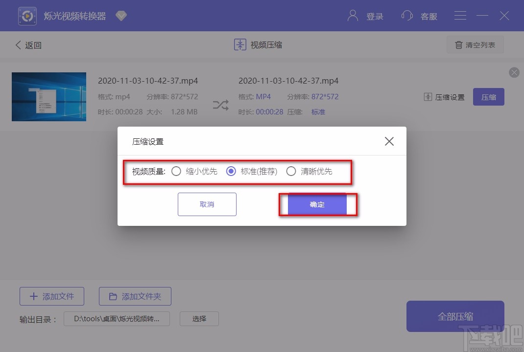The image size is (524, 352).
Task: Click the video thumbnail of 2020-11-03-10-42-37.mp4
Action: click(48, 96)
